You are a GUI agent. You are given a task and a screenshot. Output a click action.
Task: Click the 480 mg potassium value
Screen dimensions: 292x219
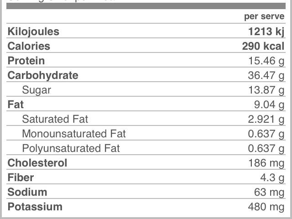pyautogui.click(x=266, y=207)
